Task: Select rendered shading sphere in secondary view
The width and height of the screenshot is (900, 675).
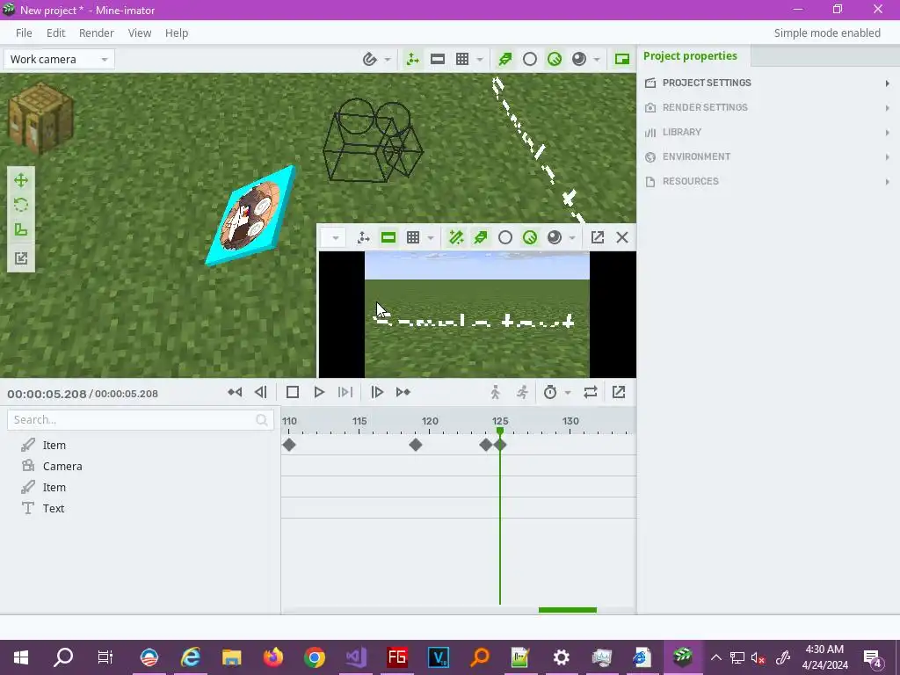Action: pos(555,237)
